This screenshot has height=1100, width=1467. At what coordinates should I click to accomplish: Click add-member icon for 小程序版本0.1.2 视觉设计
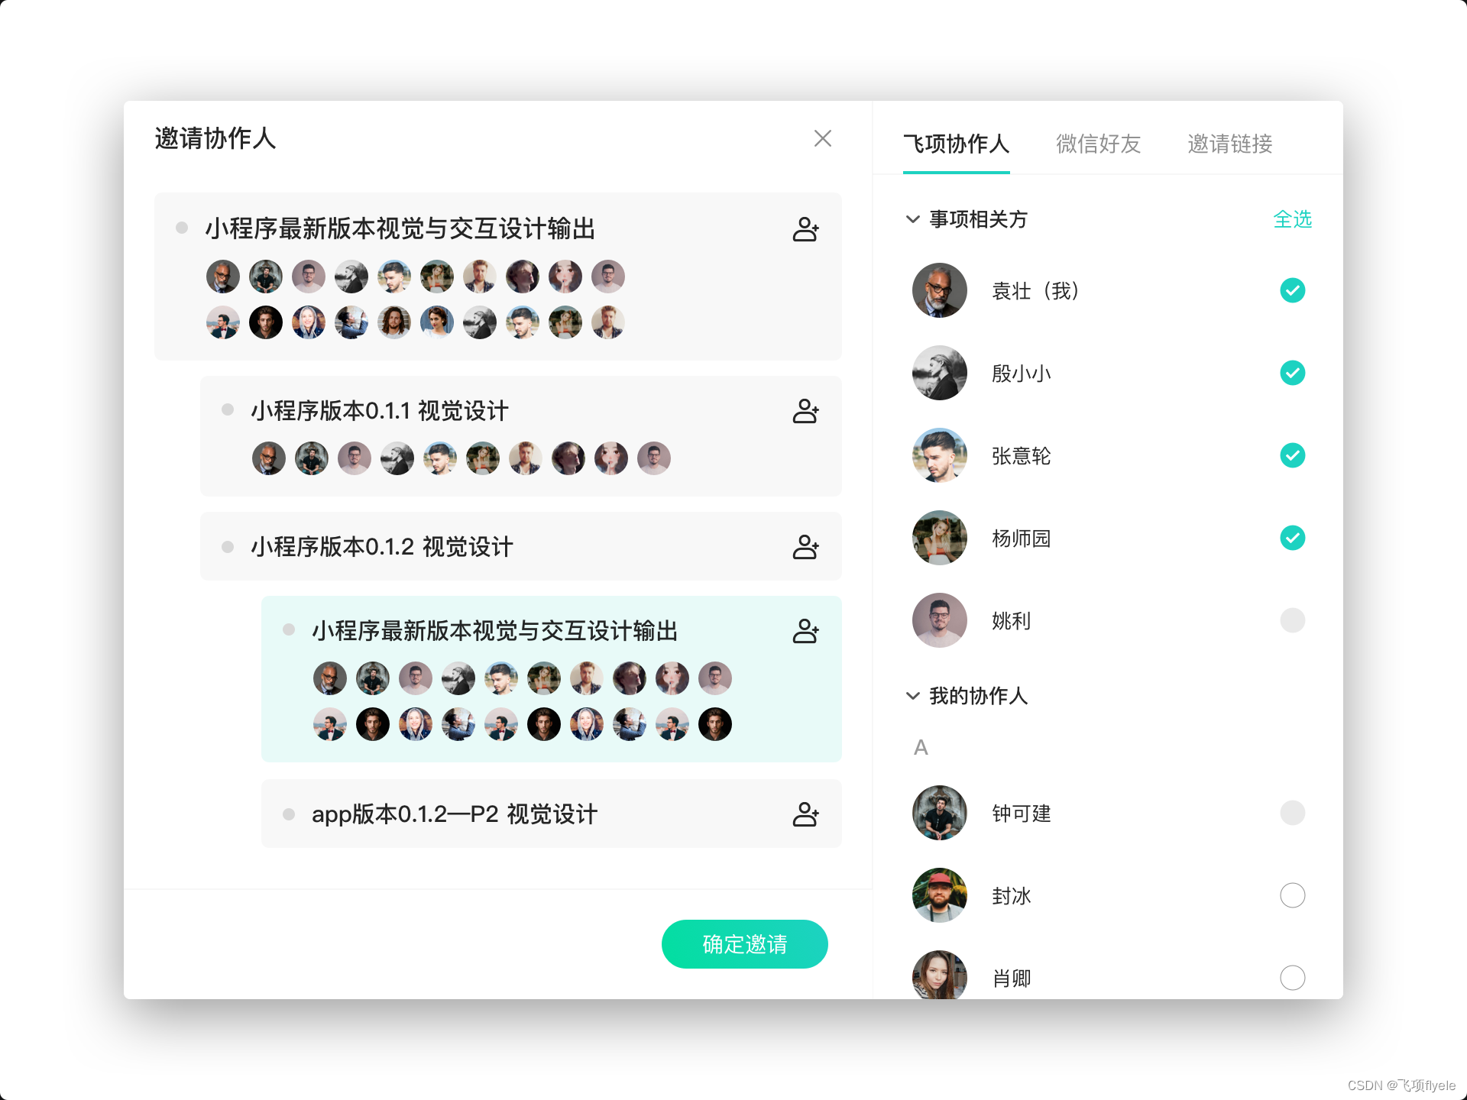(805, 547)
